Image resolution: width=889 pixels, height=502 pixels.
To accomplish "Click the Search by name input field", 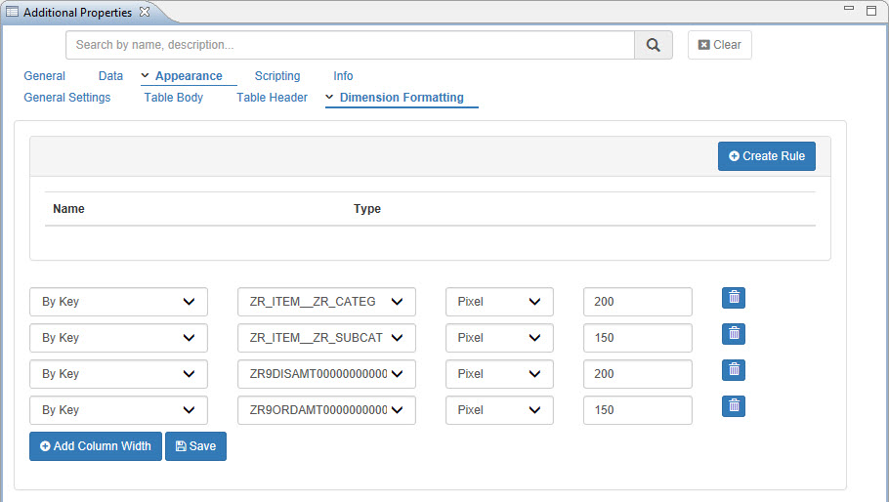I will point(350,45).
